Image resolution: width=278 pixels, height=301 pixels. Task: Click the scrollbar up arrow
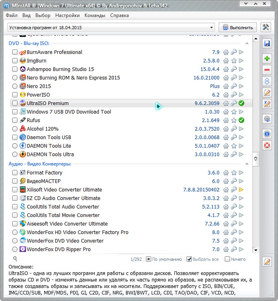pos(256,39)
